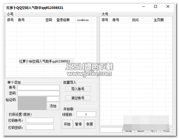The width and height of the screenshot is (179, 139).
Task: Maximize the 红萝卜QQ空间人气助手 window
Action: click(155, 7)
